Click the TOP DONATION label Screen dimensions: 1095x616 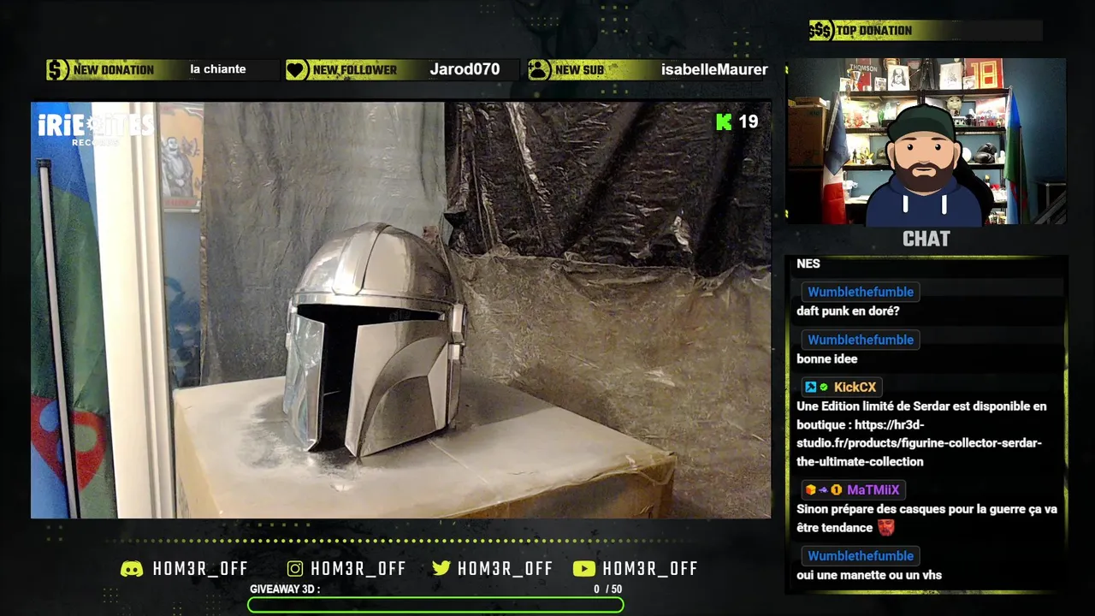coord(874,31)
